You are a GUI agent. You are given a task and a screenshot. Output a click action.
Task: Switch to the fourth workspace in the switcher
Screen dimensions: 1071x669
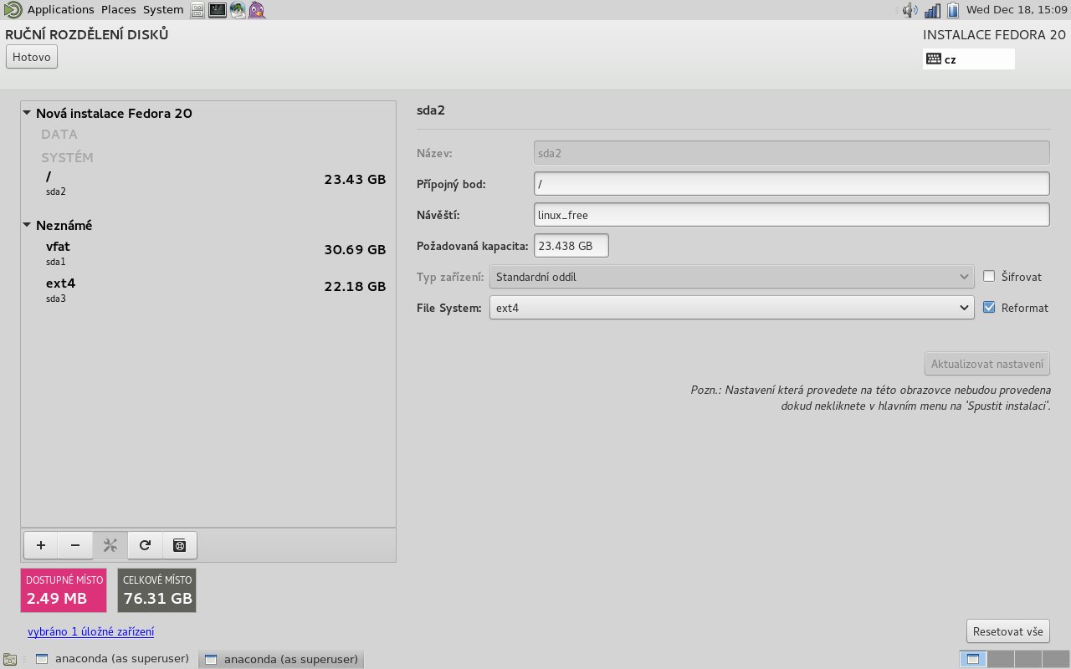click(x=1055, y=659)
